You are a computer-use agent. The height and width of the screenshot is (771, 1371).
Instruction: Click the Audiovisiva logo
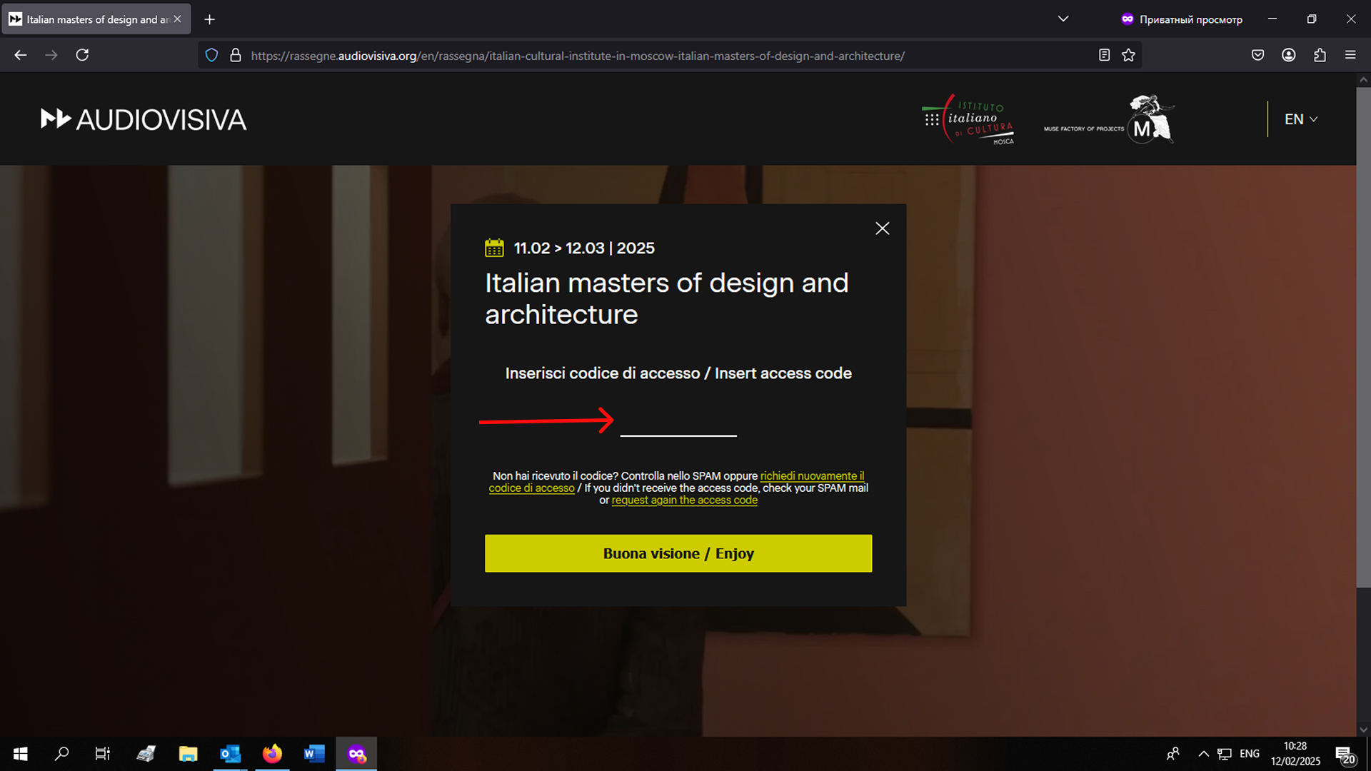point(144,119)
